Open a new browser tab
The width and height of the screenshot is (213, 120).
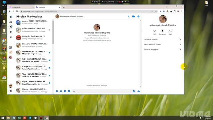click(x=64, y=7)
